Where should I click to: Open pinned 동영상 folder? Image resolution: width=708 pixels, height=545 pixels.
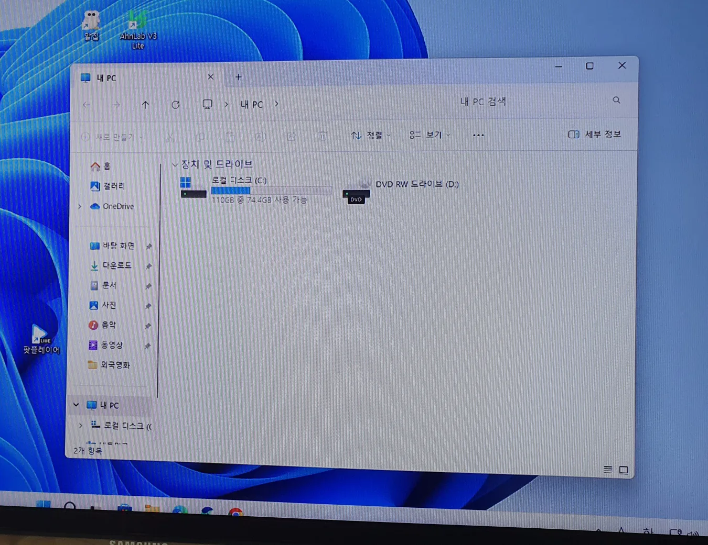click(105, 345)
